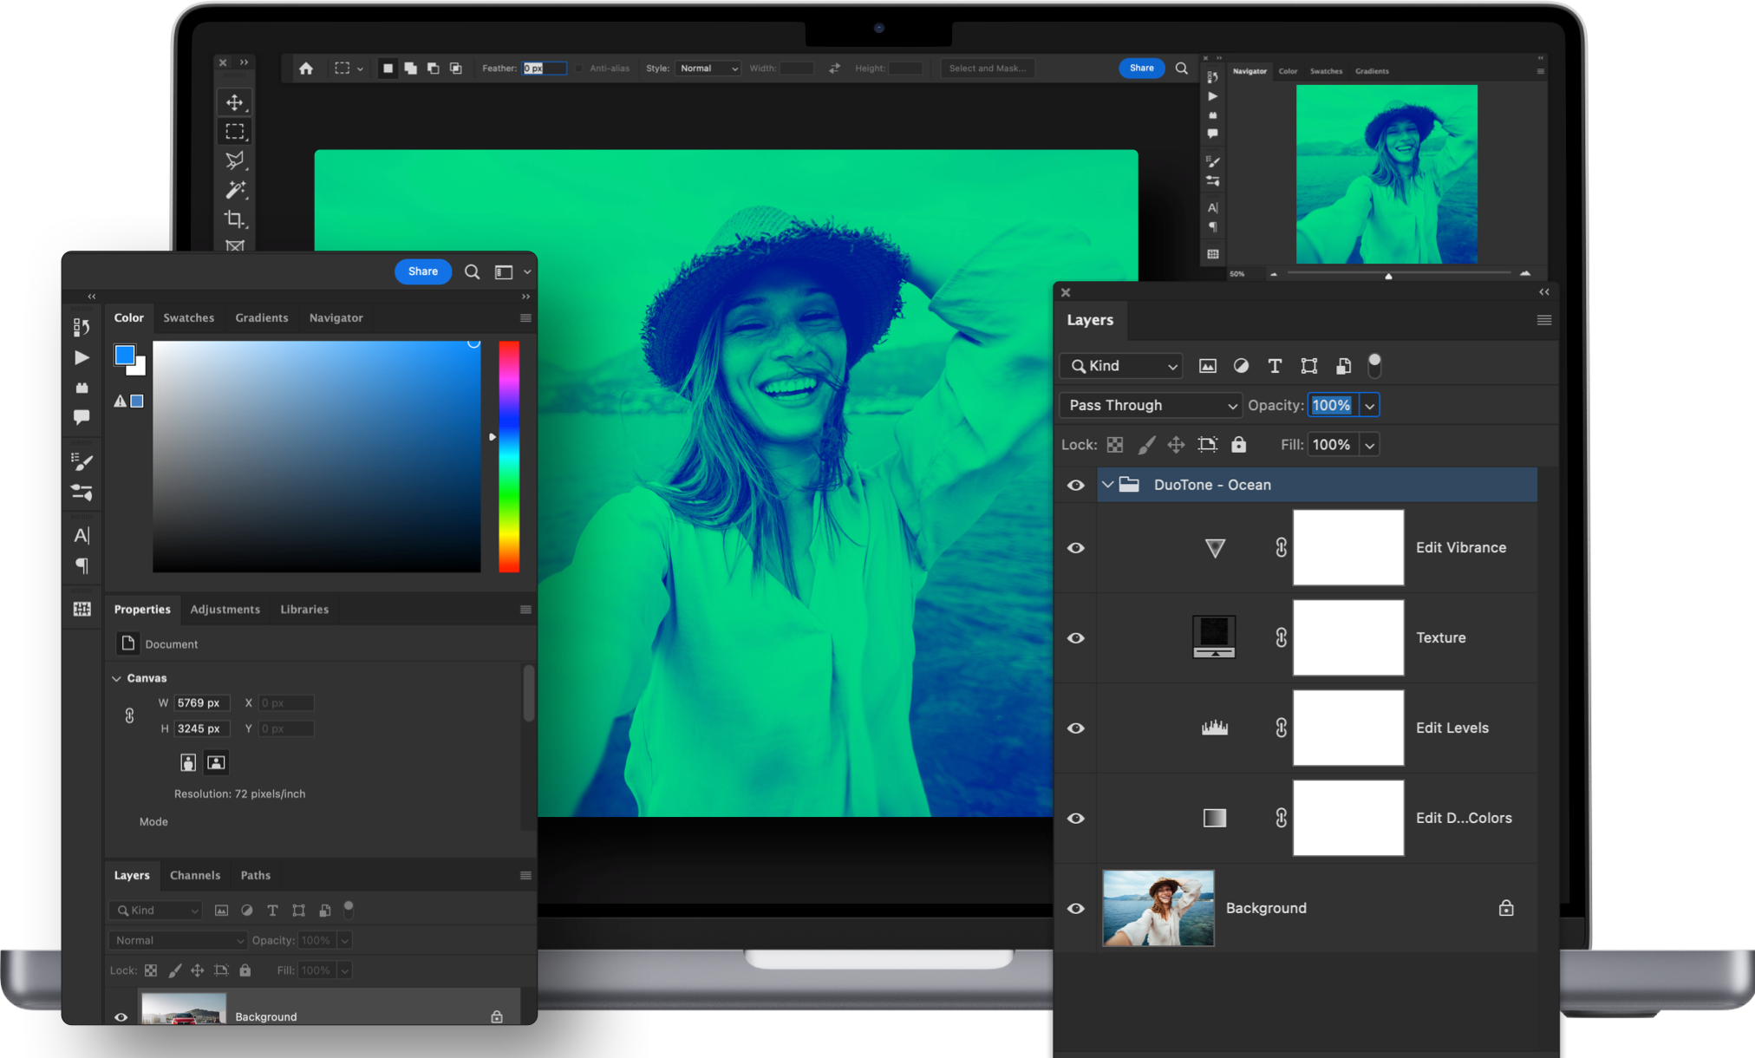Click lock all padlock icon in large Layers panel

[1238, 444]
